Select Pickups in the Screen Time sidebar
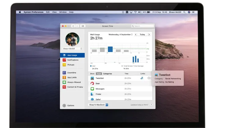 pyautogui.click(x=71, y=65)
